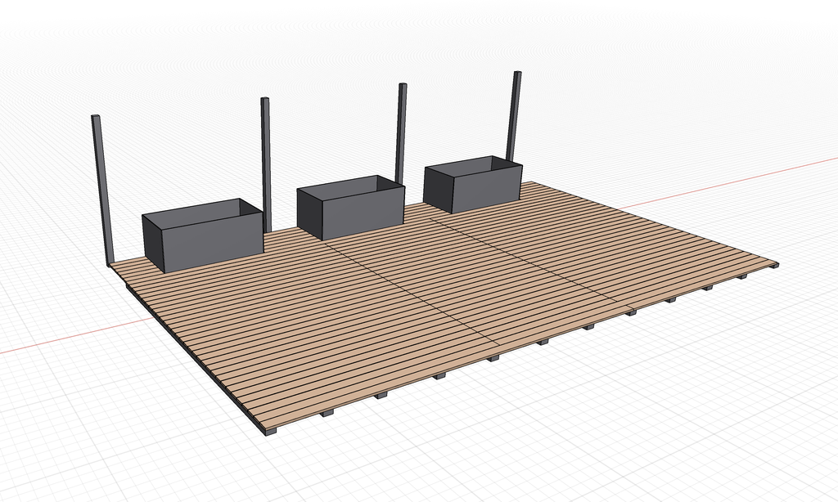The width and height of the screenshot is (838, 502).
Task: Pick the rightmost vertical post
Action: coord(515,114)
